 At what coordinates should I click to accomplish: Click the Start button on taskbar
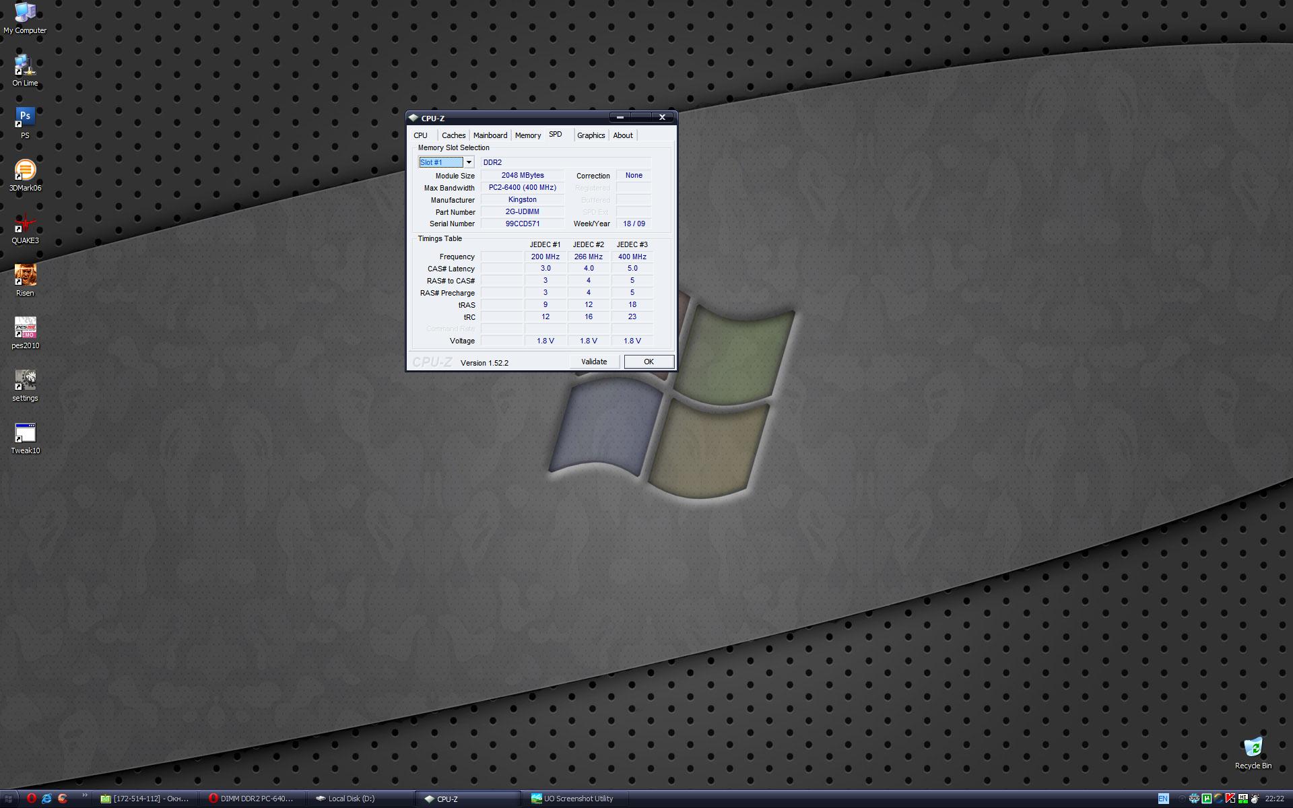click(x=8, y=799)
